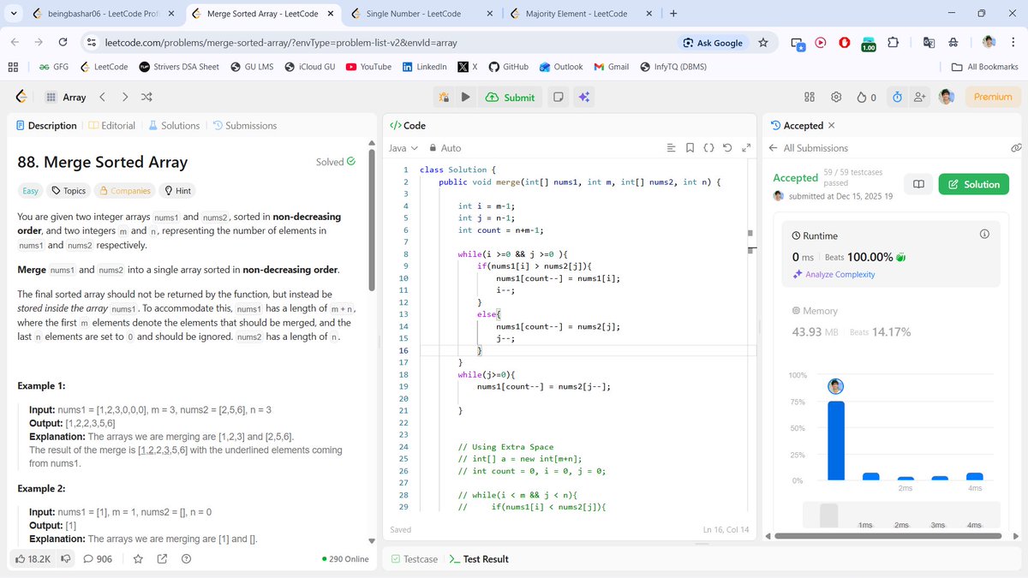Toggle the stopwatch timer icon
This screenshot has width=1028, height=578.
click(896, 98)
